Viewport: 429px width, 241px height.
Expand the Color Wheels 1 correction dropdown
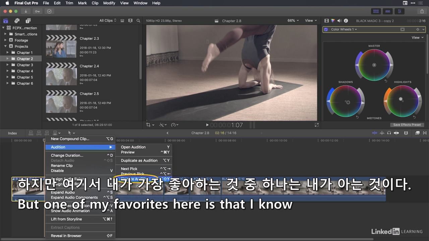344,29
